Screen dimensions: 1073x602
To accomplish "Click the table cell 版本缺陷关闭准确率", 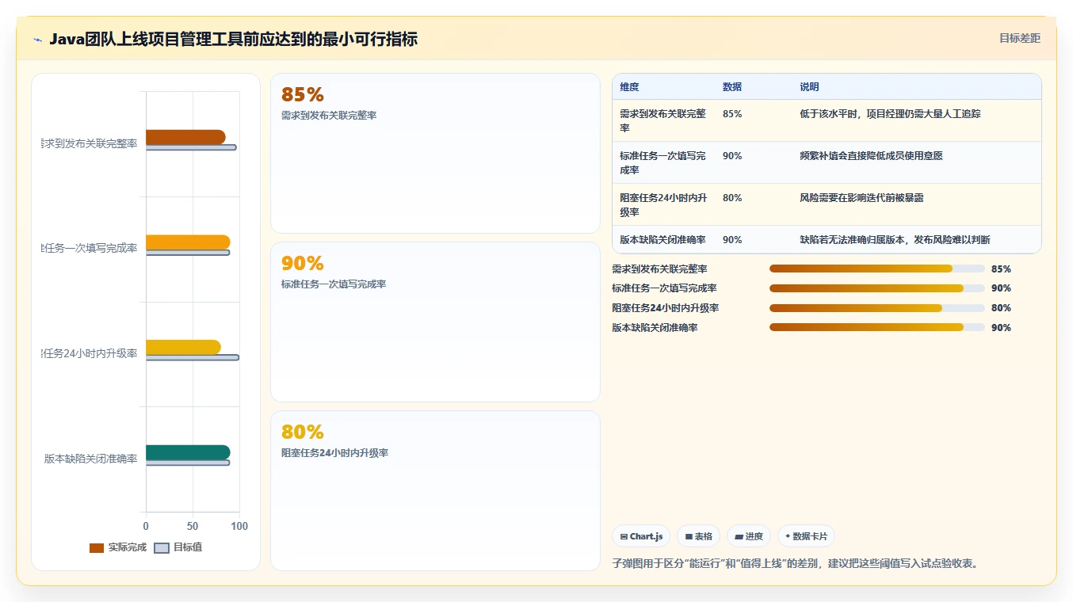I will coord(663,239).
